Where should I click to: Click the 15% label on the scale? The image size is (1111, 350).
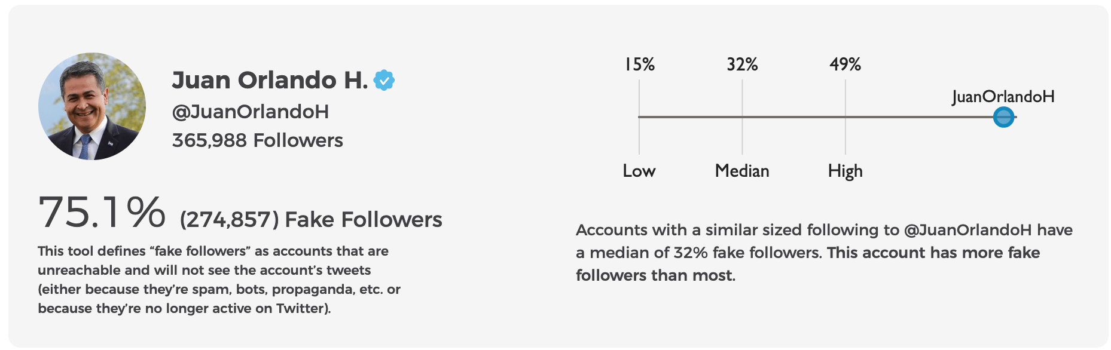[639, 65]
